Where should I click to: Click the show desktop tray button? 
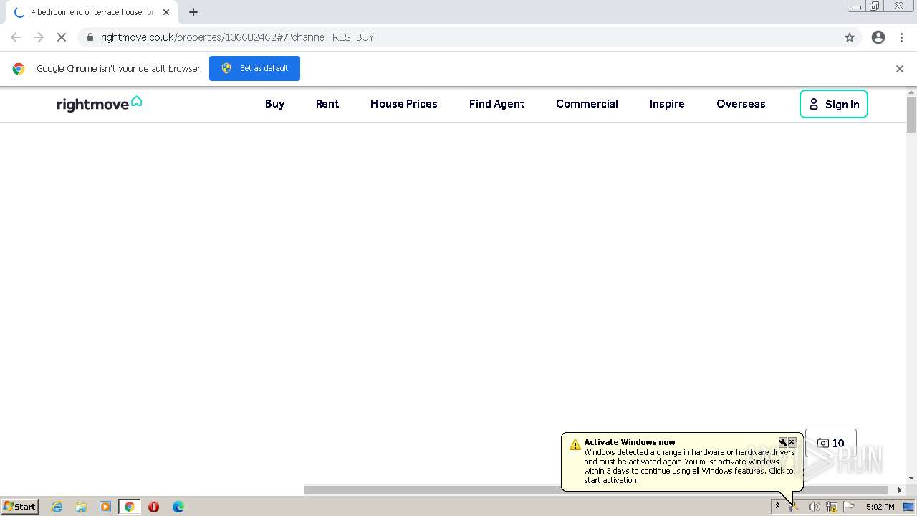pos(908,507)
